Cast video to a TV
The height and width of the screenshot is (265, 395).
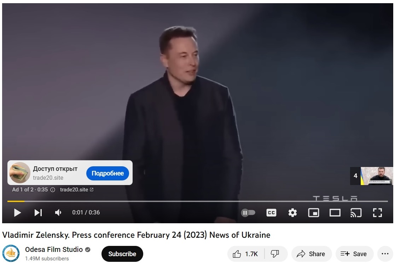pyautogui.click(x=356, y=213)
